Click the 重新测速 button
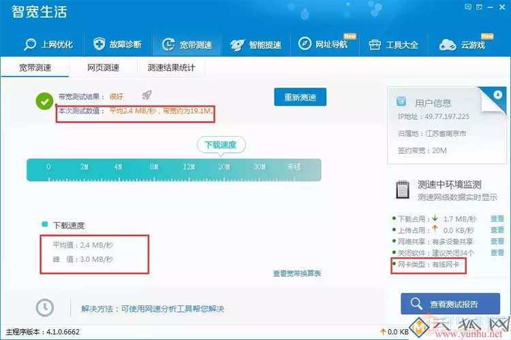 click(300, 97)
